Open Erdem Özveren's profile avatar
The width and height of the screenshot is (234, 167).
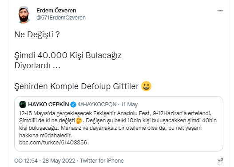click(24, 15)
